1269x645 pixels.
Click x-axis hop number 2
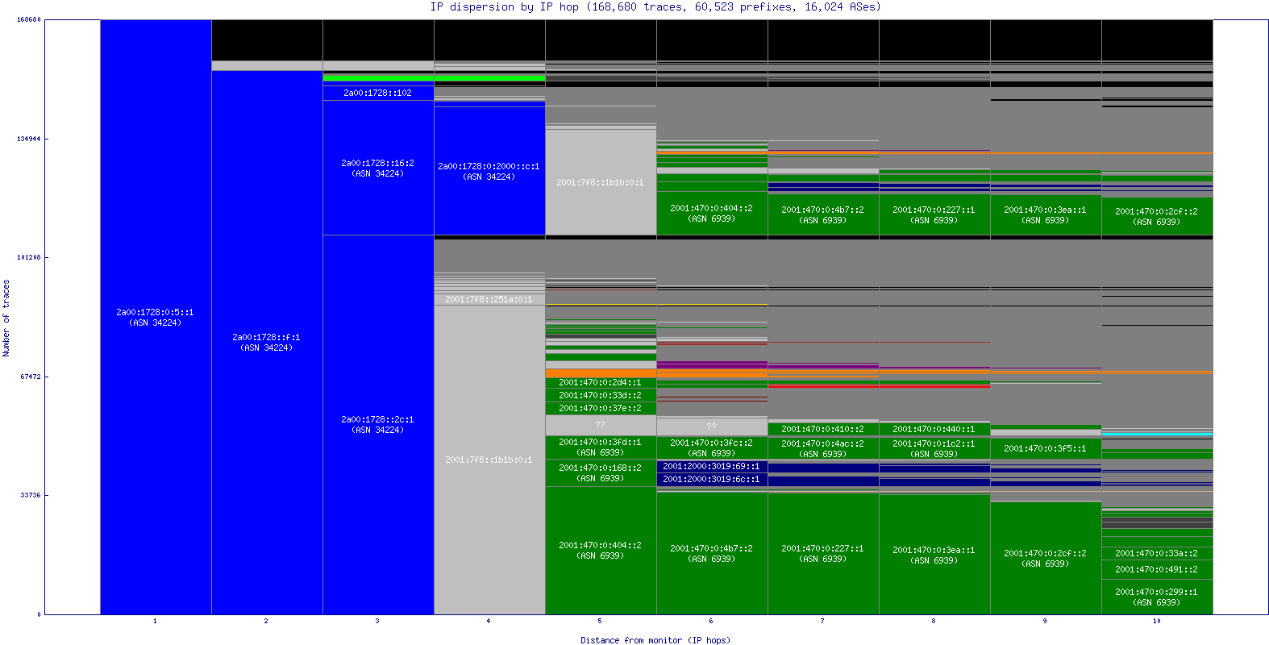click(266, 621)
